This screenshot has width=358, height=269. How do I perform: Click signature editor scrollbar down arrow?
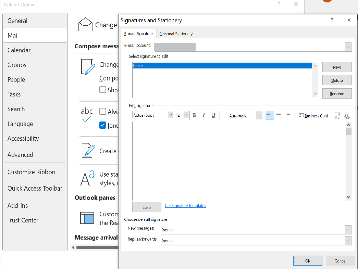(x=348, y=197)
